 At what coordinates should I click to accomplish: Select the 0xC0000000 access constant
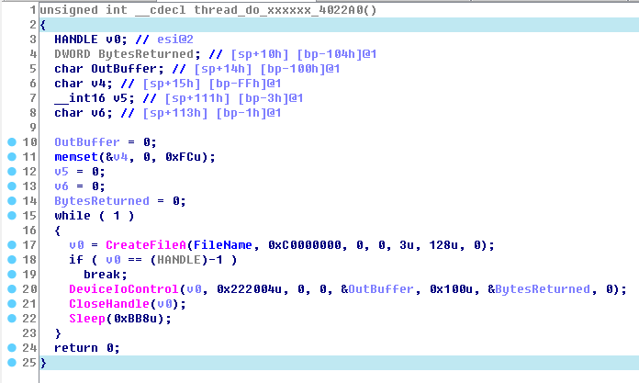point(305,245)
